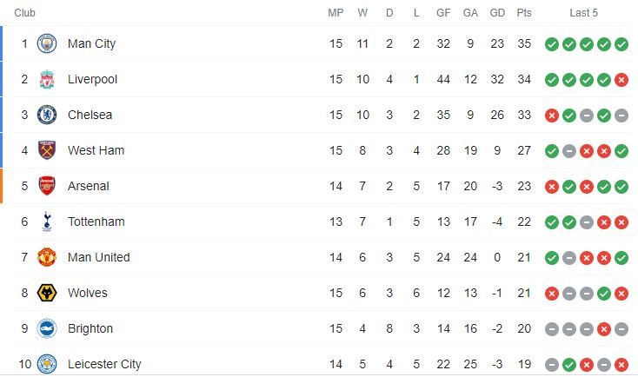Click the Brighton club crest
The image size is (638, 377).
46,328
